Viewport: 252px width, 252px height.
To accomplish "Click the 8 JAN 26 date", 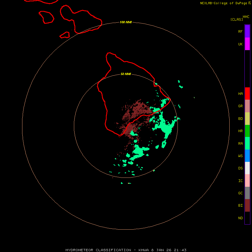I will click(161, 250).
